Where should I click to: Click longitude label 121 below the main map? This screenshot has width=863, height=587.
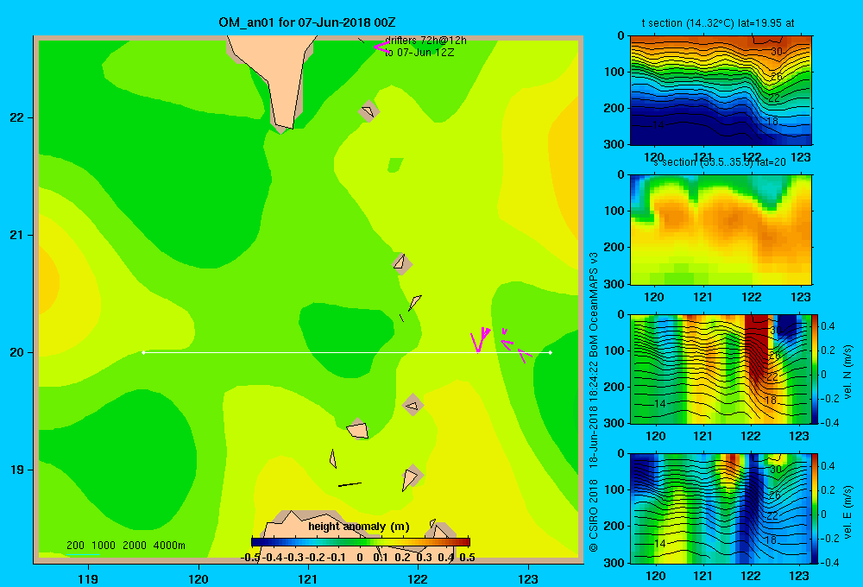click(308, 578)
